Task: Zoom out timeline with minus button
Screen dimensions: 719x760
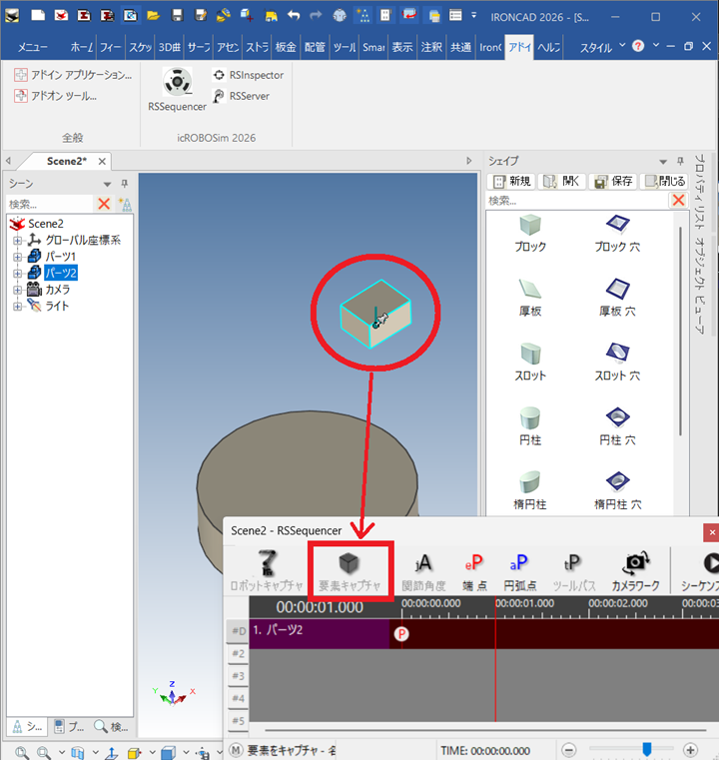Action: point(569,750)
